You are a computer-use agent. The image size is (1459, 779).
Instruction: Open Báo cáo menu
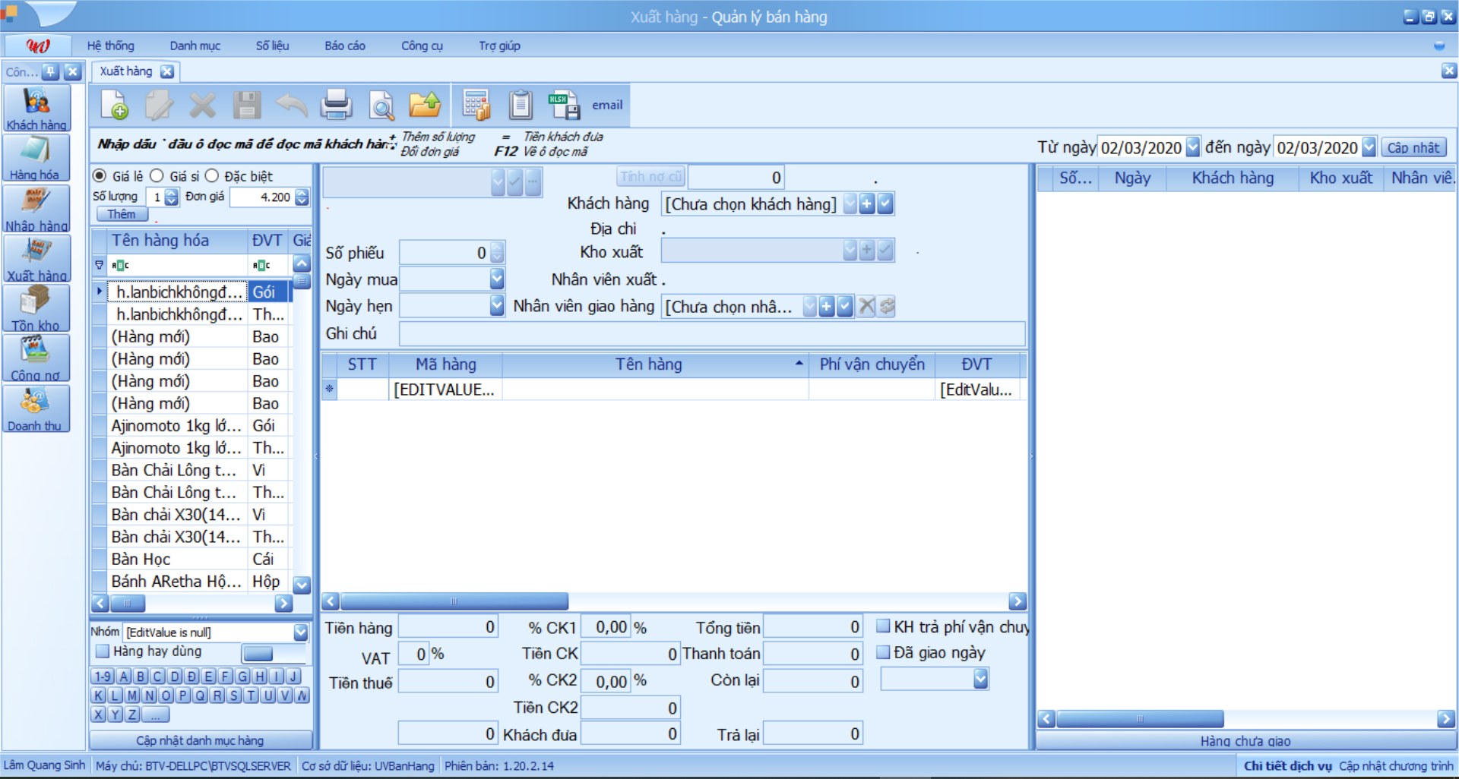coord(345,46)
